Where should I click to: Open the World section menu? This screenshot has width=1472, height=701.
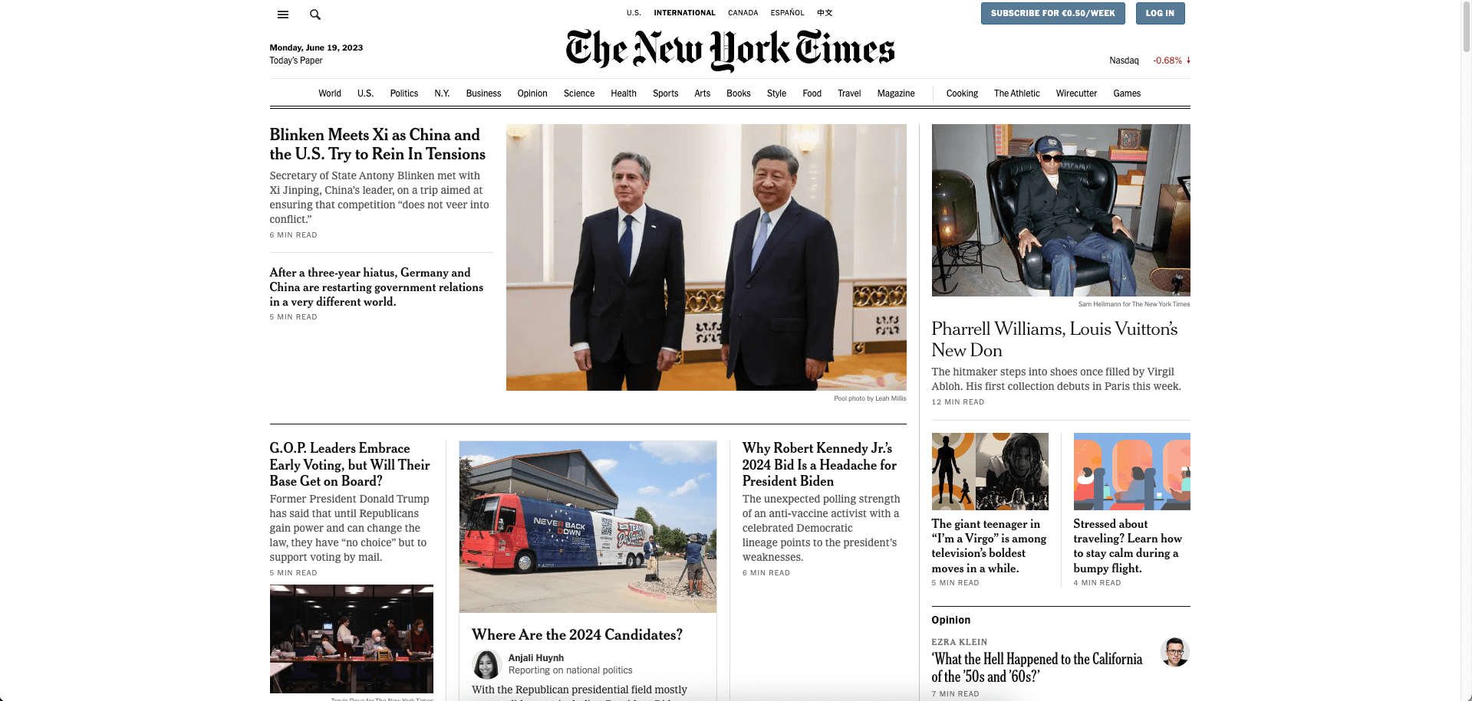point(330,93)
